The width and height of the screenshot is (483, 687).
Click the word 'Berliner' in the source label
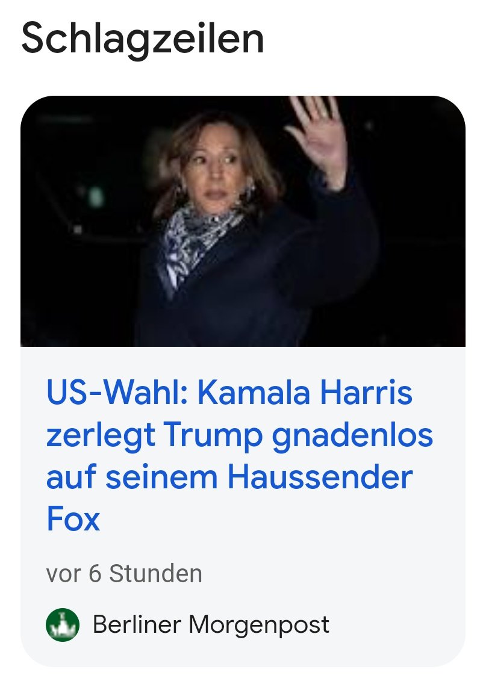pyautogui.click(x=137, y=625)
